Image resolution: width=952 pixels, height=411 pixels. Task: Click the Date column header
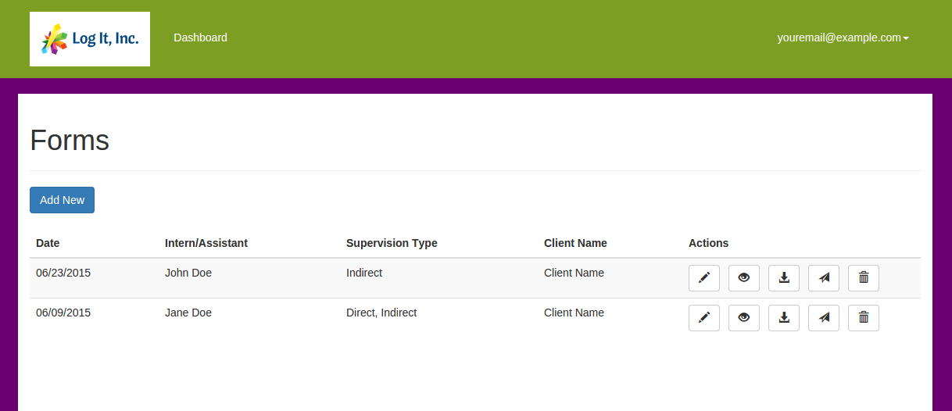pos(48,243)
